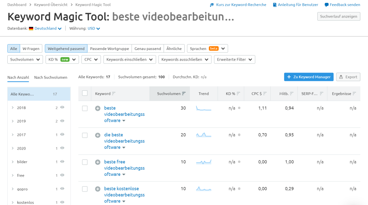The image size is (368, 205).
Task: Select the Ähnliche match type
Action: tap(174, 49)
